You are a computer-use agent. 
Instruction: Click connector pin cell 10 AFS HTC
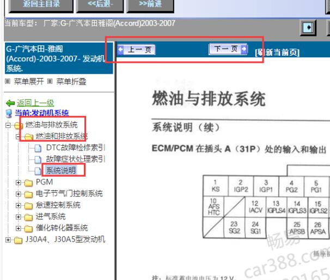coord(214,206)
